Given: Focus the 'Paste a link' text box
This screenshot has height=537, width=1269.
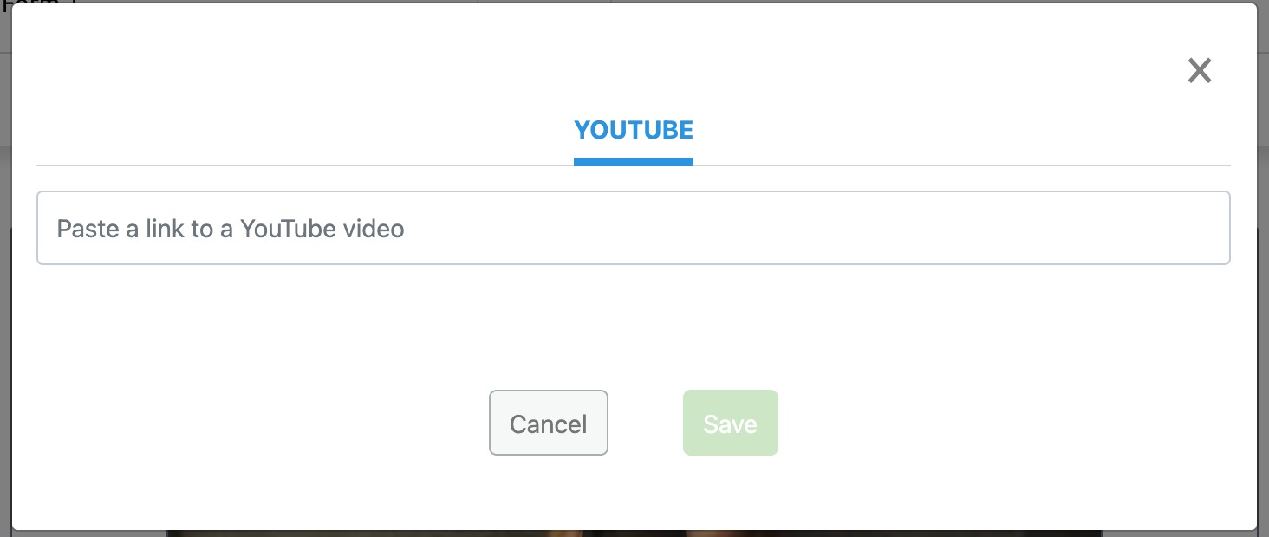Looking at the screenshot, I should click(x=633, y=228).
